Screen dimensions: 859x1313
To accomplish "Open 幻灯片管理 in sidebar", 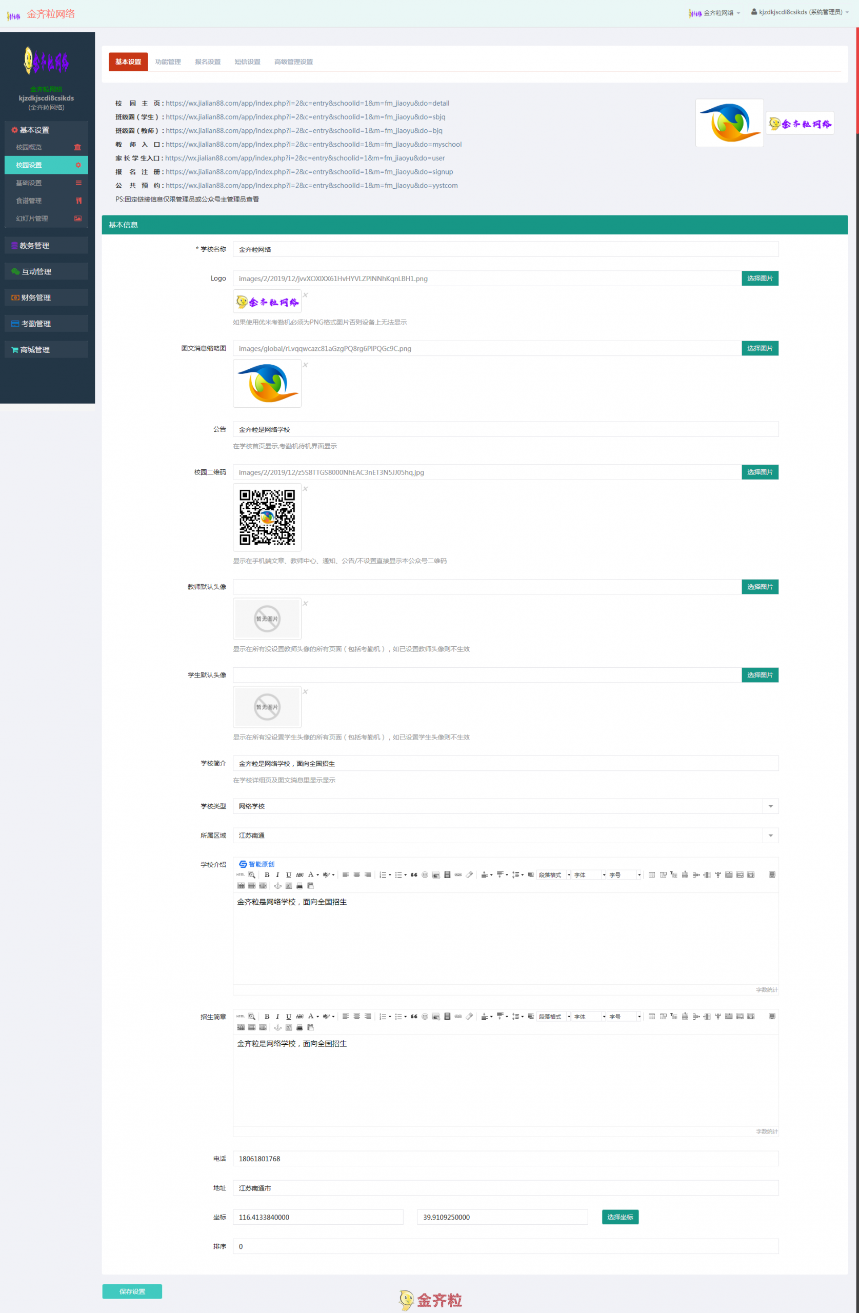I will pos(46,218).
